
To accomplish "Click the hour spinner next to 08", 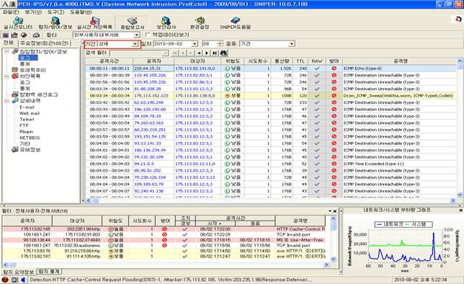I will click(x=220, y=44).
